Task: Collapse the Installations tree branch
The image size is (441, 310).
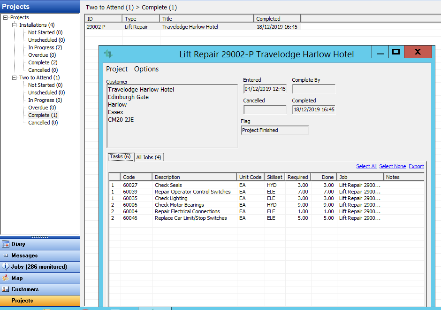Action: click(15, 25)
